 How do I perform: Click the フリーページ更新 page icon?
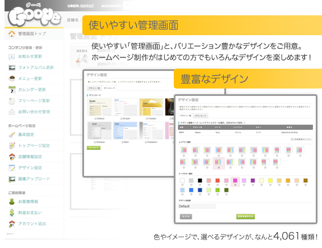point(12,100)
